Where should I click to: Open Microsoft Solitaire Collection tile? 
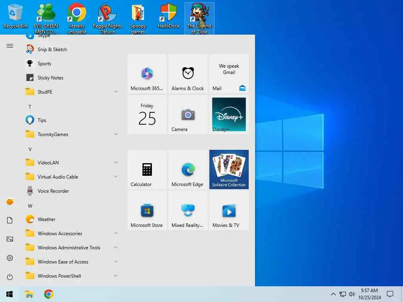tap(229, 169)
